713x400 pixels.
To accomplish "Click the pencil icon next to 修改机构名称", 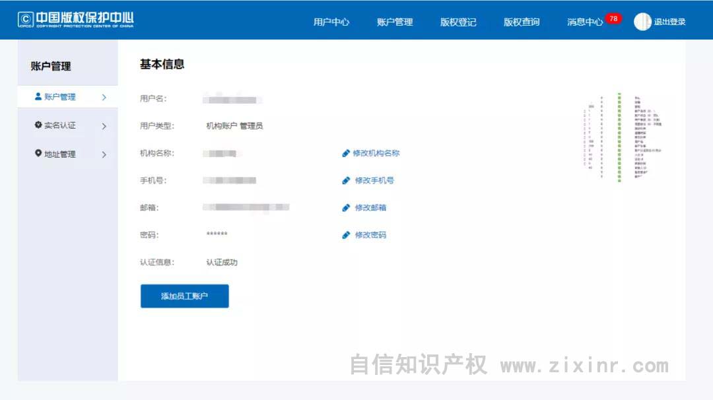I will coord(345,153).
